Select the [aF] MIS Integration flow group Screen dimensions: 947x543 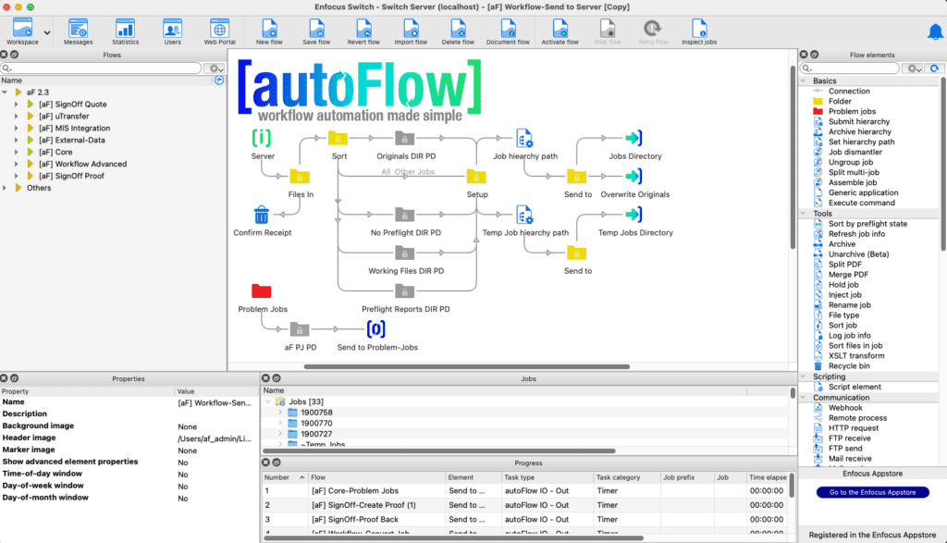[x=74, y=128]
